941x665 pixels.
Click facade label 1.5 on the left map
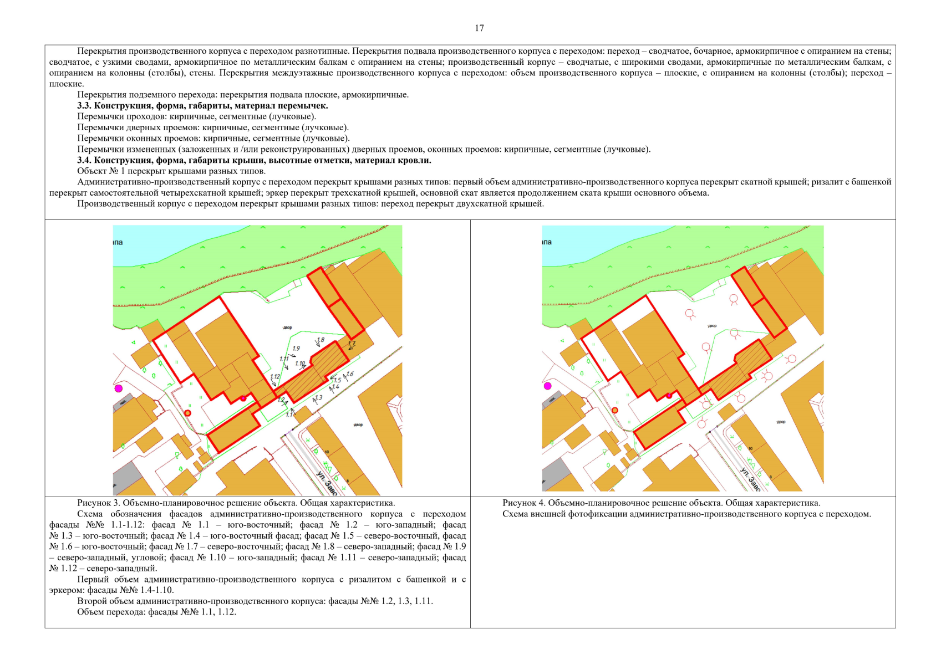337,380
